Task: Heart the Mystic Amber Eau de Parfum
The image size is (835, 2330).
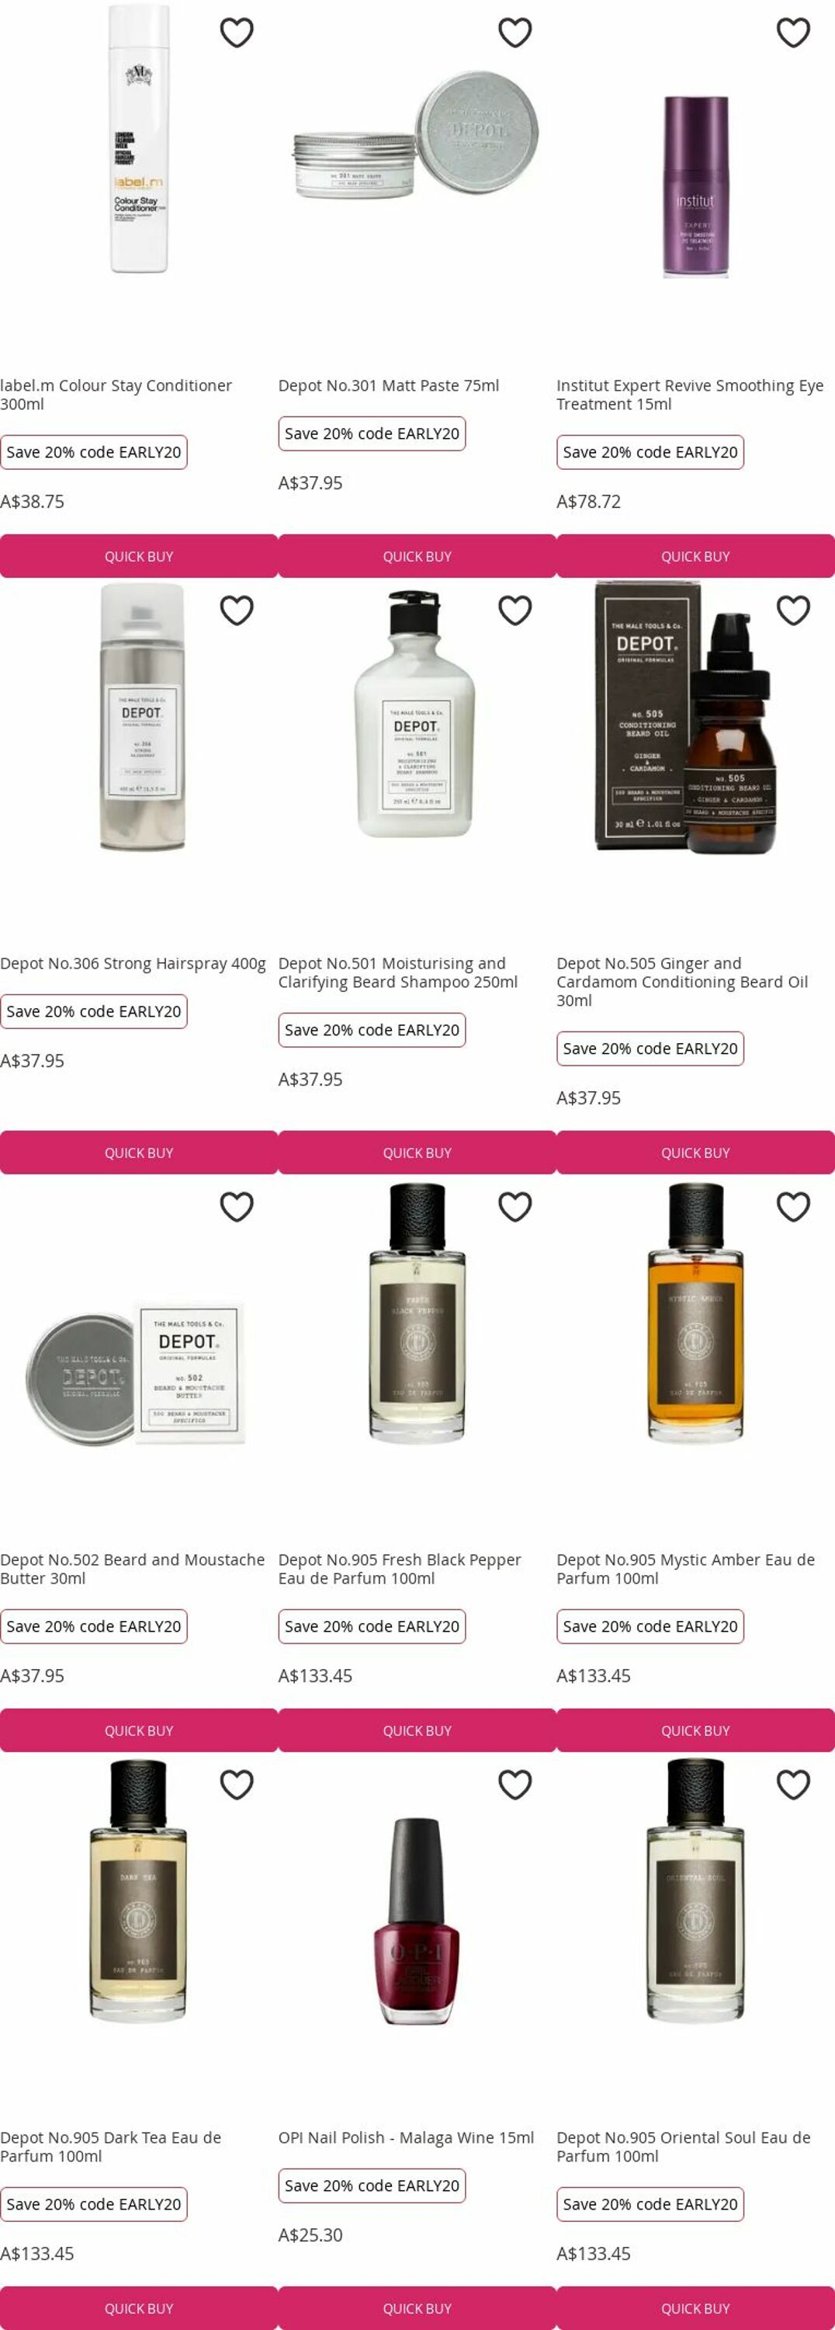Action: click(793, 1207)
